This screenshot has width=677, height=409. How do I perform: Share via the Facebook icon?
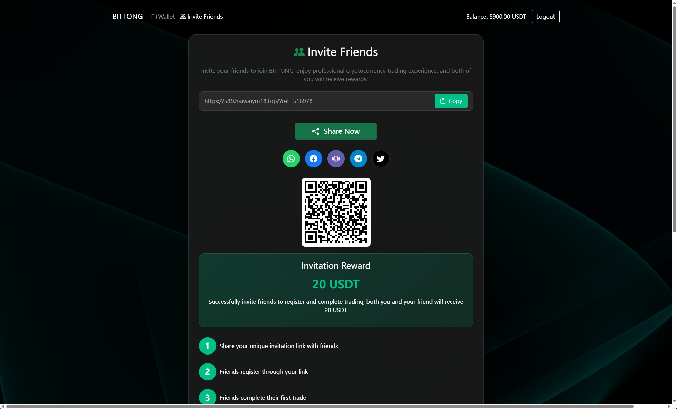click(313, 159)
